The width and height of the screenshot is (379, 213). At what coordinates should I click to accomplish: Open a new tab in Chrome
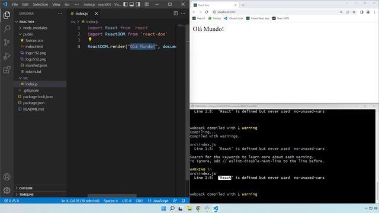[x=243, y=5]
